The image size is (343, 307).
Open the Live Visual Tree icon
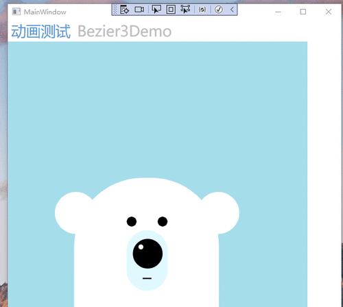coord(124,10)
